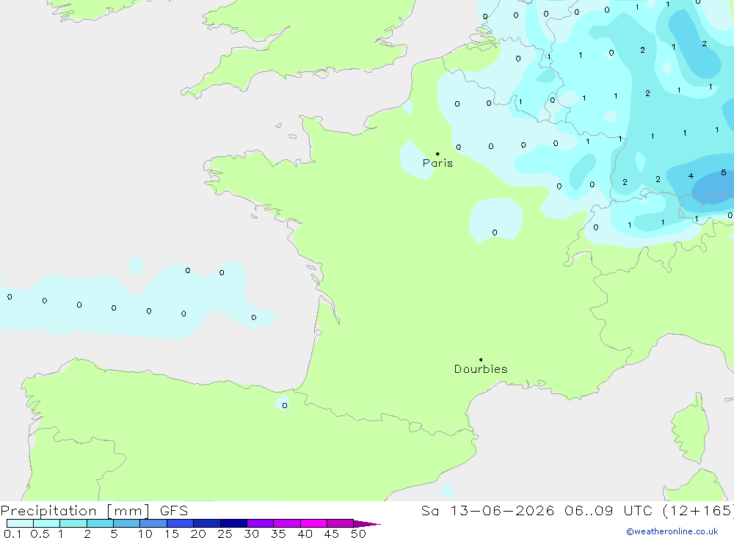Screen dimensions: 734x538
Task: Click the '50' legend scale label
Action: (358, 534)
